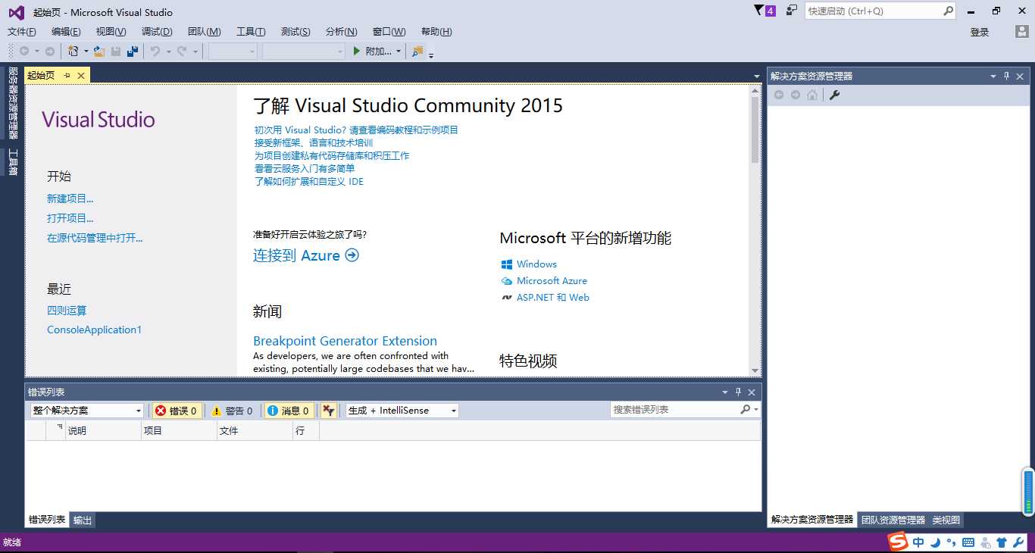Click the Send Feedback icon in title bar
The height and width of the screenshot is (553, 1035).
click(792, 11)
